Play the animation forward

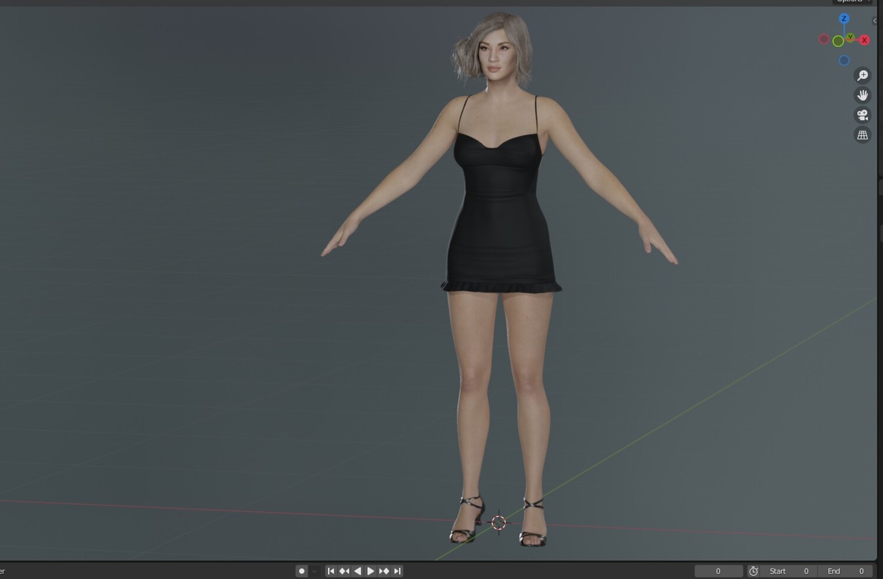[370, 571]
